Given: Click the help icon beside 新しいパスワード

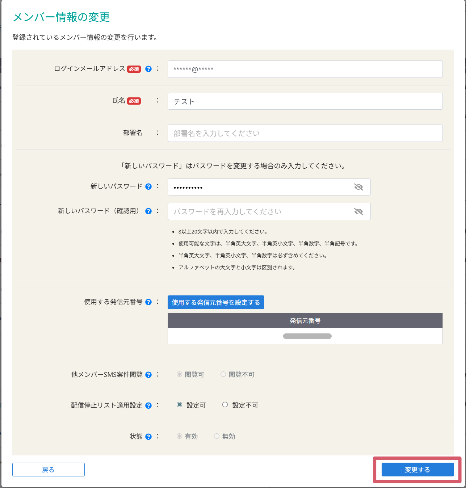Looking at the screenshot, I should (x=148, y=187).
